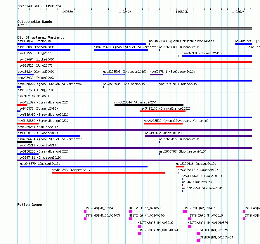Open the RefSeq Genes track heading
The width and height of the screenshot is (260, 244).
click(x=30, y=205)
